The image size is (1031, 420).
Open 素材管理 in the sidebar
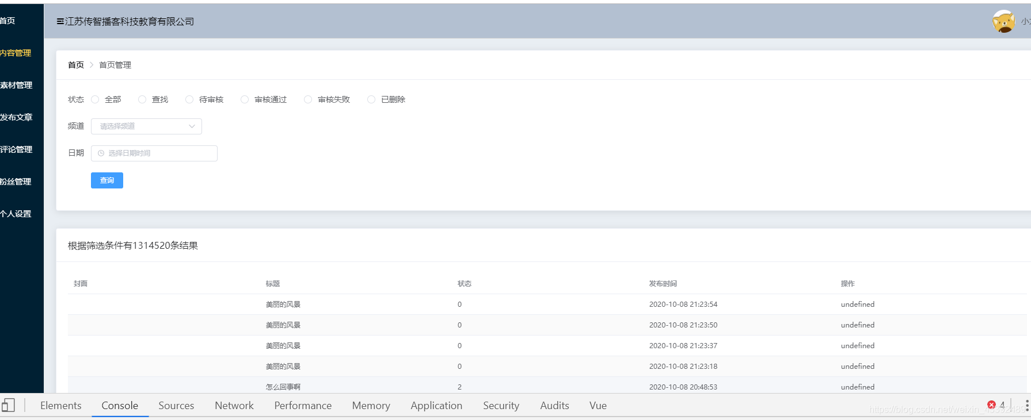click(x=16, y=85)
